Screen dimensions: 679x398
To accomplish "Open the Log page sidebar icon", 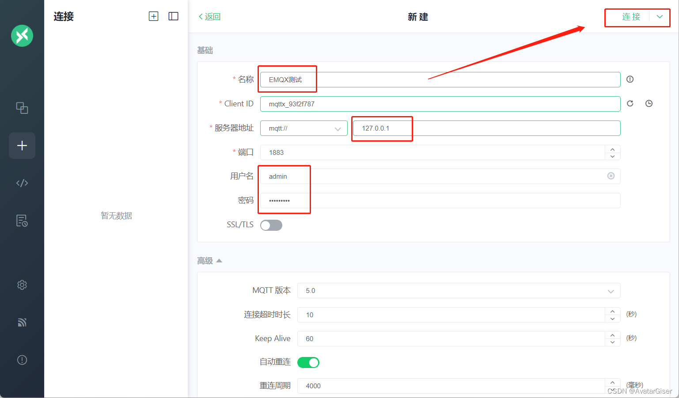I will click(22, 221).
